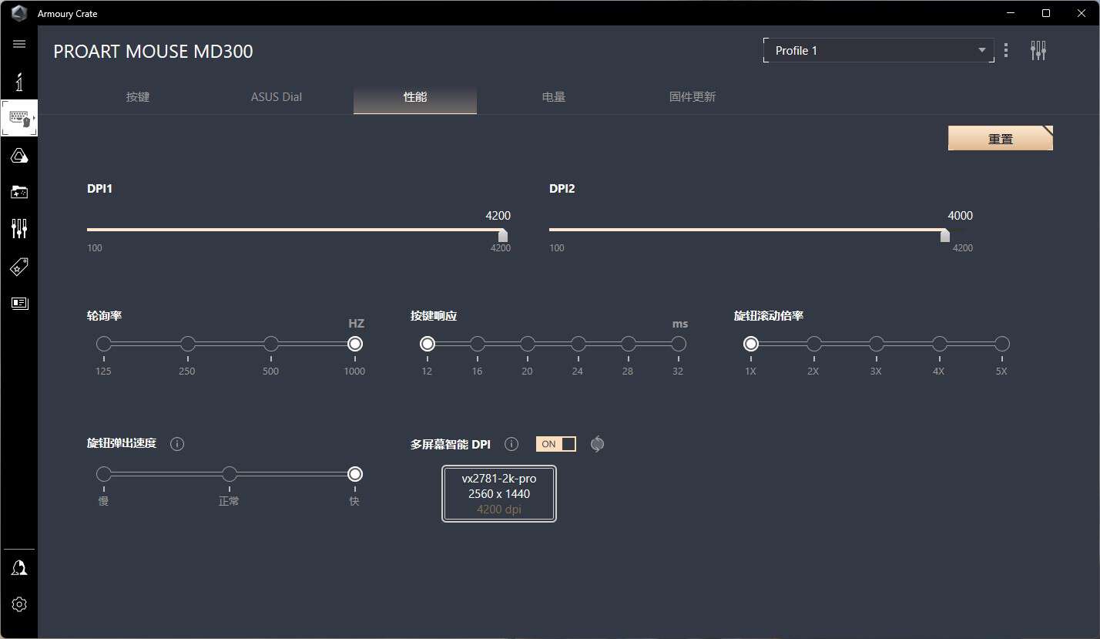1100x639 pixels.
Task: Set button response to 12 ms
Action: (428, 344)
